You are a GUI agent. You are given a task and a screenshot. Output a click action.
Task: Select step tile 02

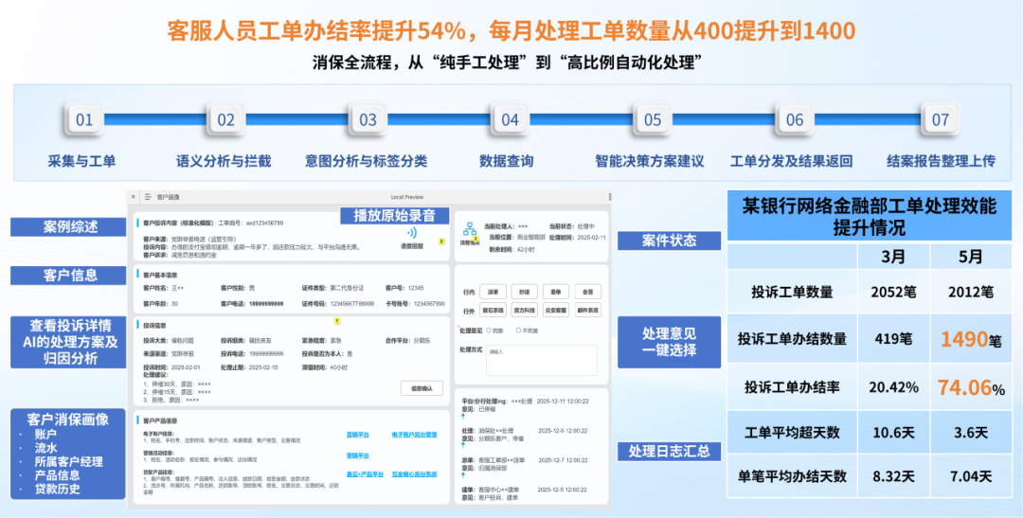(225, 120)
